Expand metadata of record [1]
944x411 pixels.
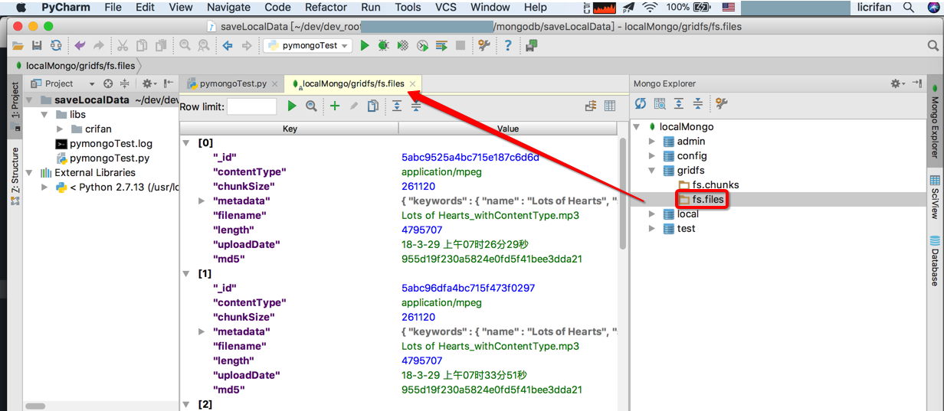tap(202, 331)
